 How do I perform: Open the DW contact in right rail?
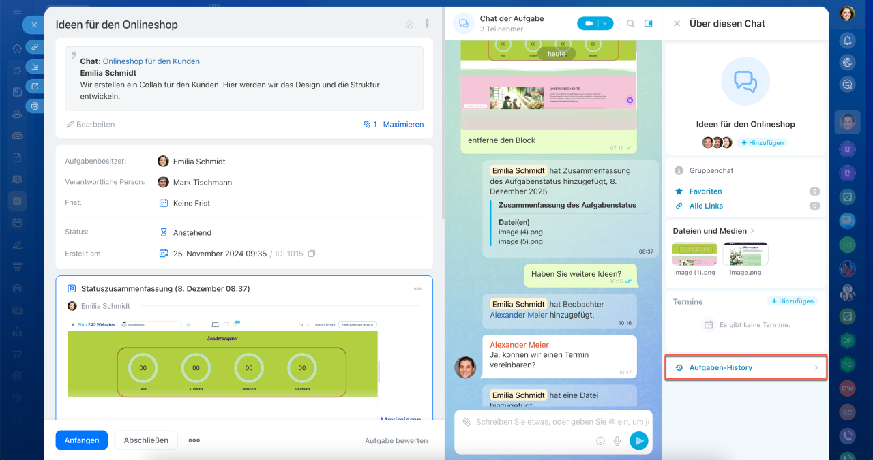coord(847,388)
